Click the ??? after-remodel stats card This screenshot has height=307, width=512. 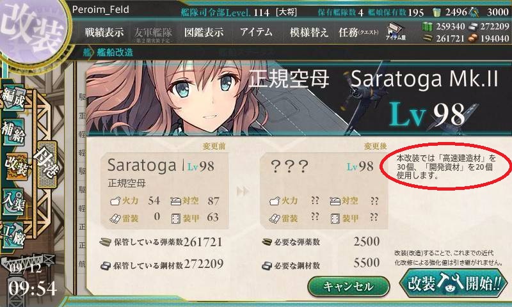(x=324, y=191)
